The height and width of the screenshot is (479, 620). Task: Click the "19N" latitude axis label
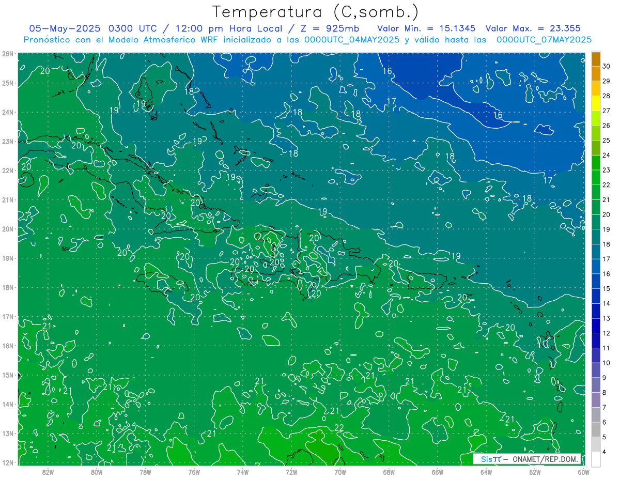pos(8,258)
